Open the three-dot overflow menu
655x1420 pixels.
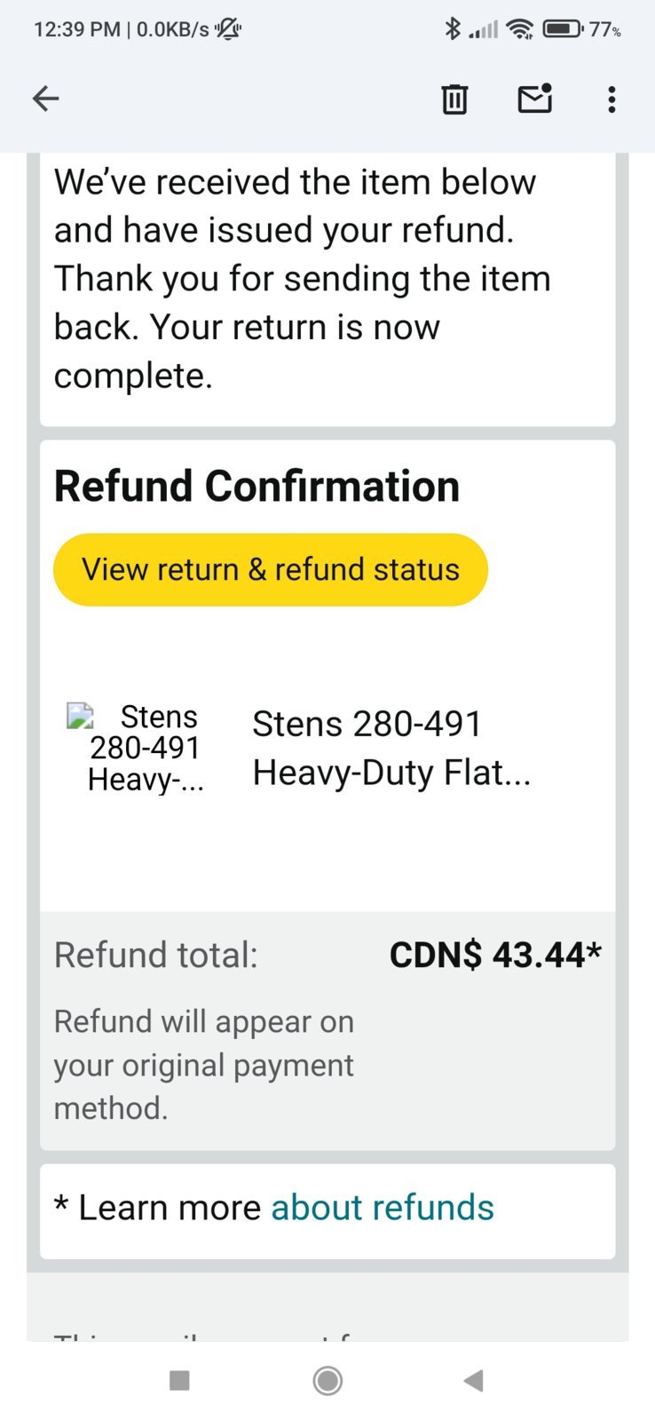click(612, 99)
